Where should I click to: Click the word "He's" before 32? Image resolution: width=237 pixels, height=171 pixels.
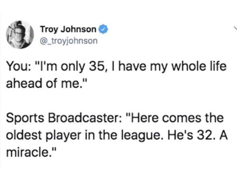[x=180, y=135]
